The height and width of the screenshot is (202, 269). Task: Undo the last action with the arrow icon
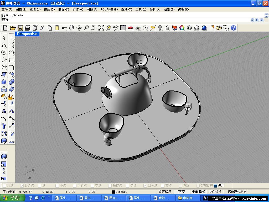pyautogui.click(x=64, y=28)
